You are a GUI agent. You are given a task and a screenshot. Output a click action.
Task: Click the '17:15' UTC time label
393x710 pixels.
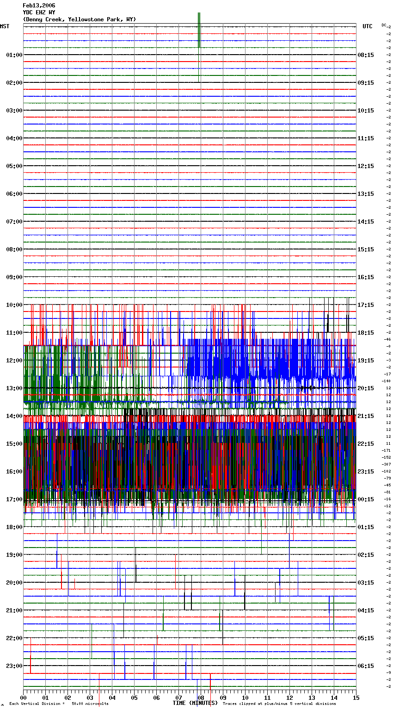click(x=366, y=305)
